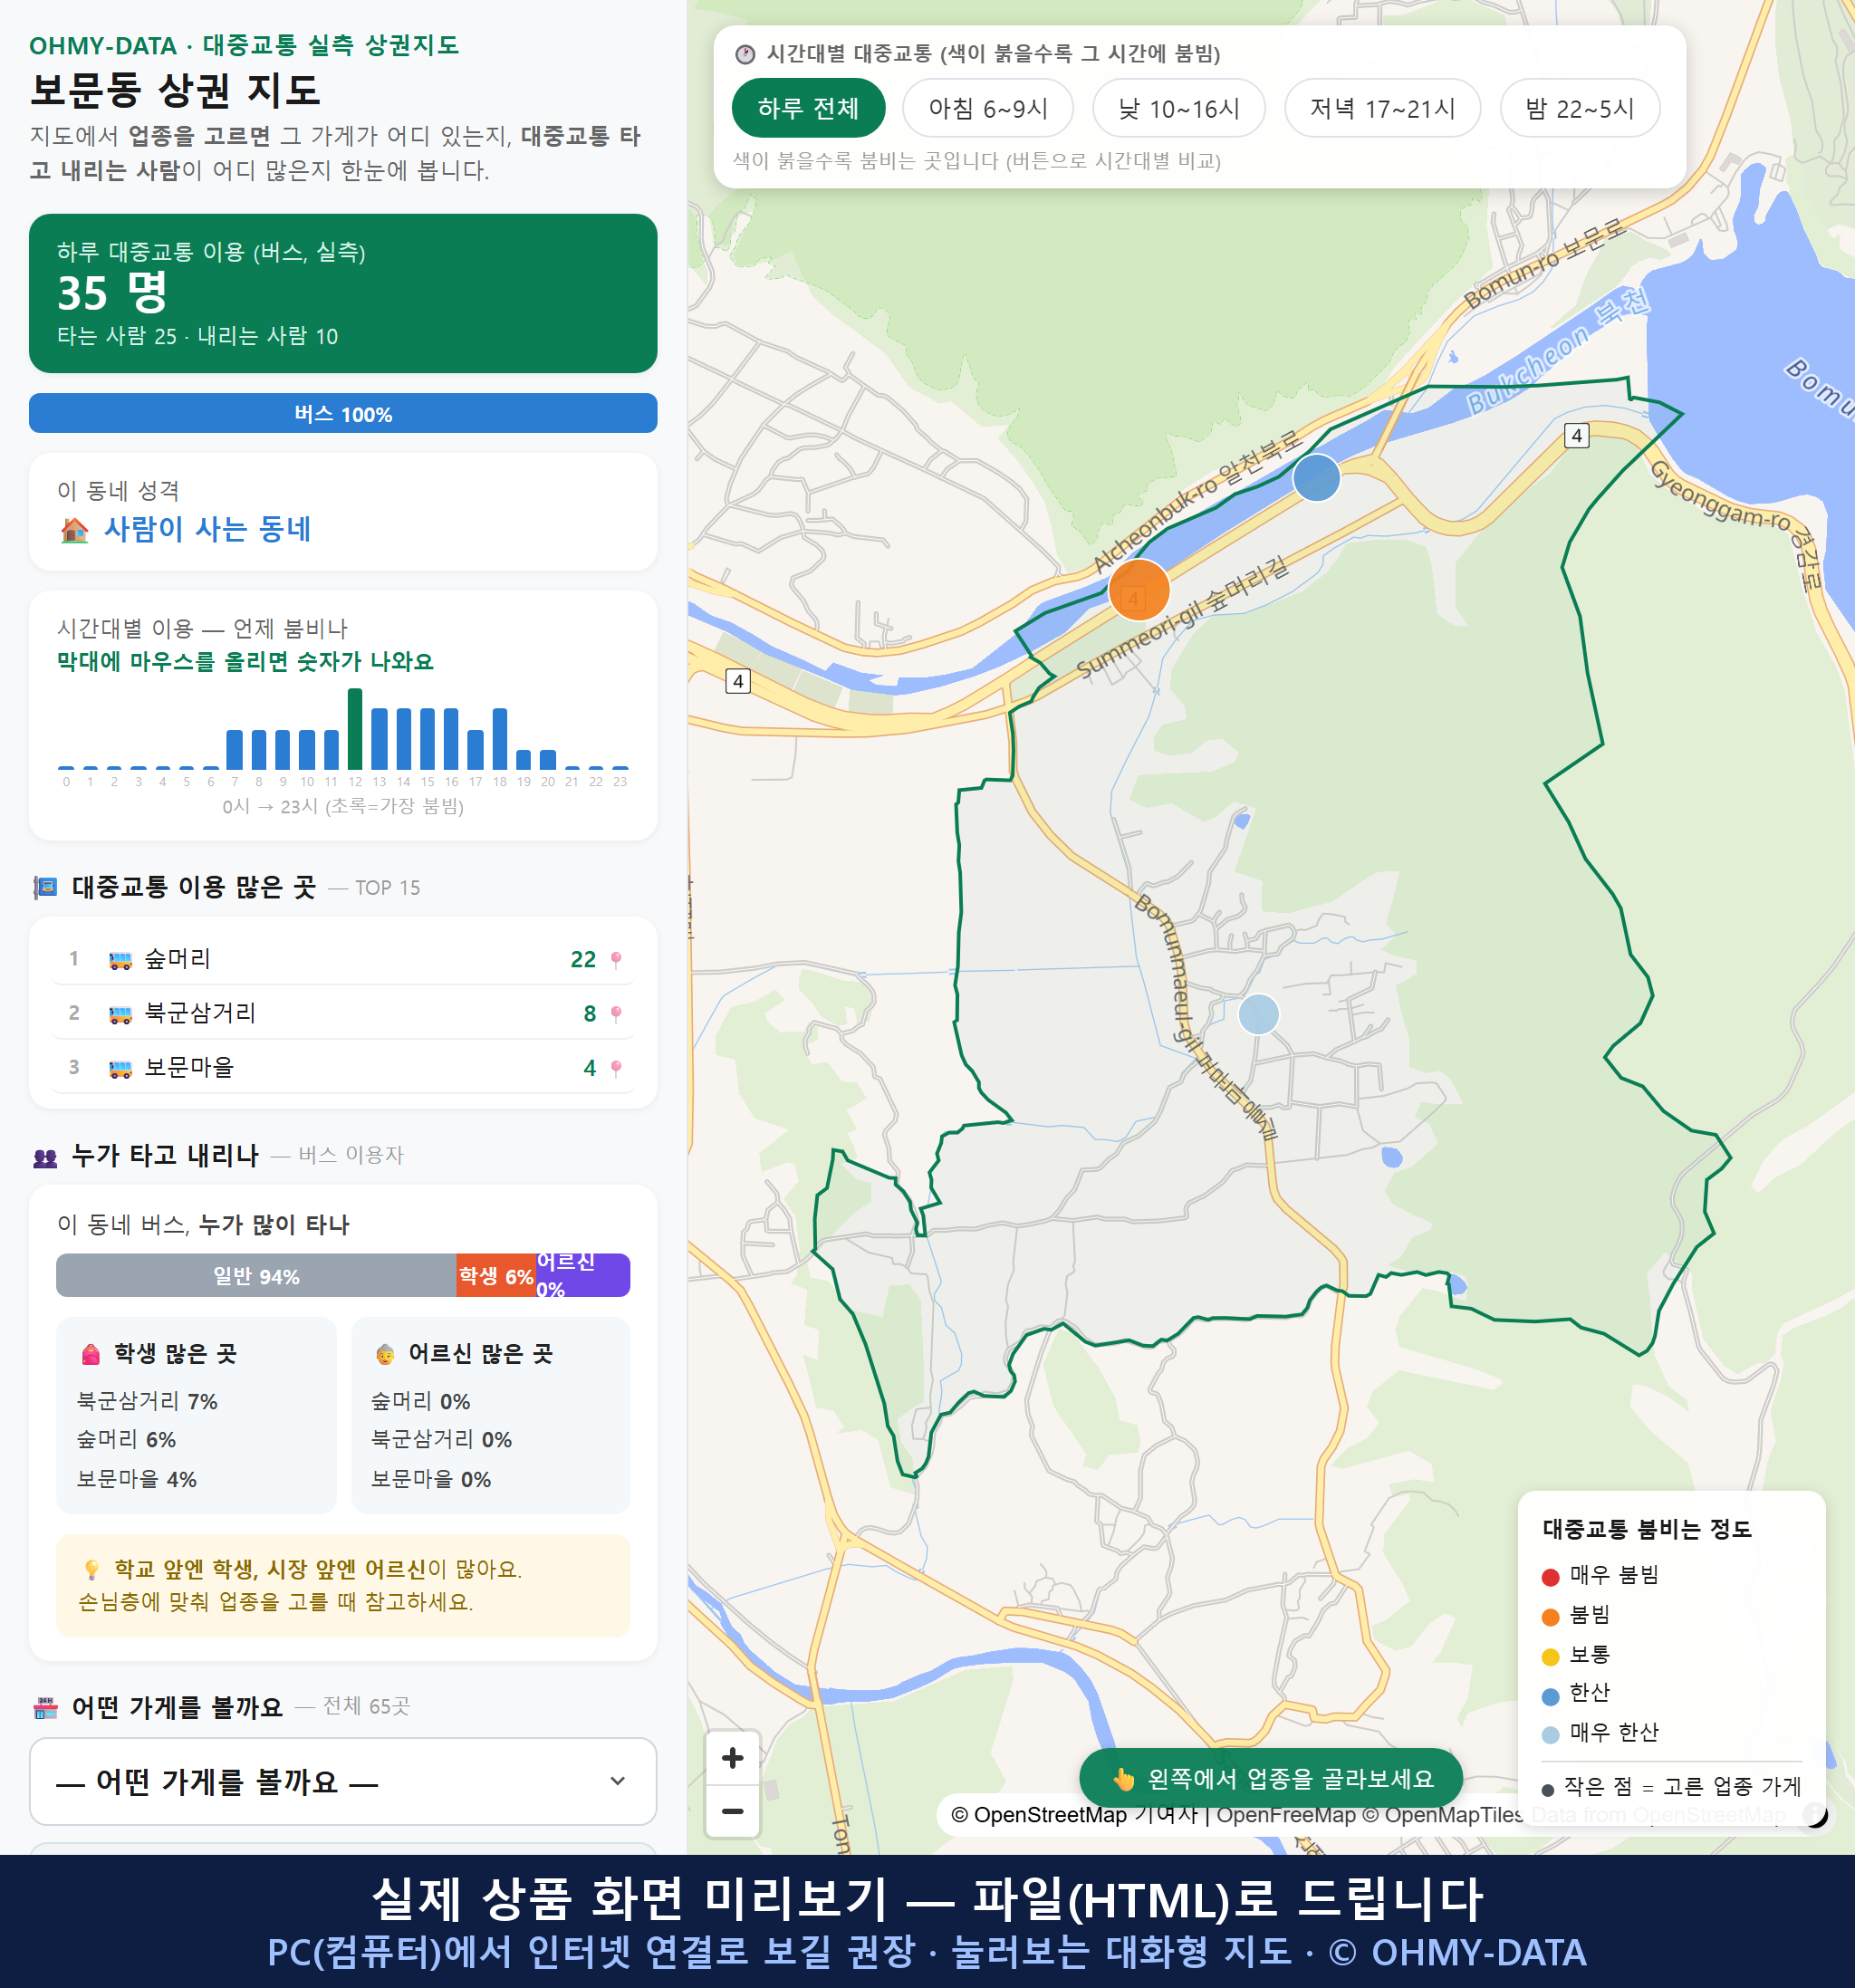Click the tallest green bar at hour 12
1855x1988 pixels.
tap(355, 729)
